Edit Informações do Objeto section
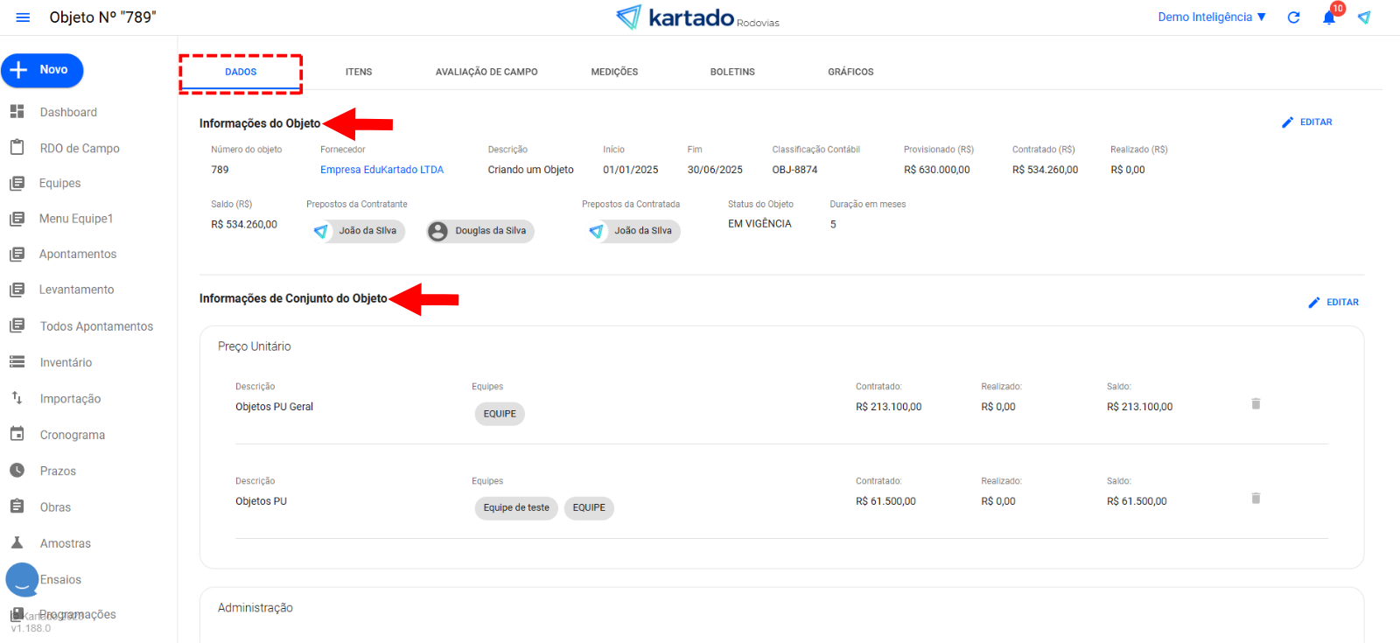 coord(1307,122)
